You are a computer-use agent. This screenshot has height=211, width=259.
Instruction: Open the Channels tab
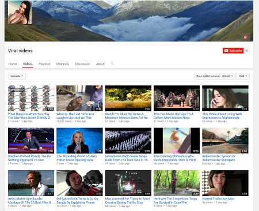tap(63, 64)
